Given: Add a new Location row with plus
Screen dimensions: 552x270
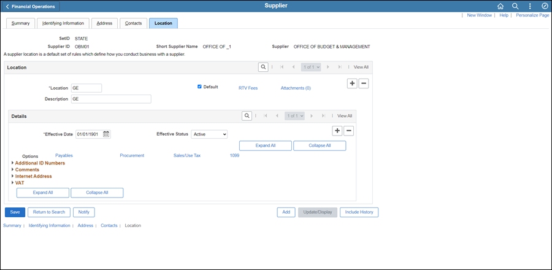Looking at the screenshot, I should (352, 83).
